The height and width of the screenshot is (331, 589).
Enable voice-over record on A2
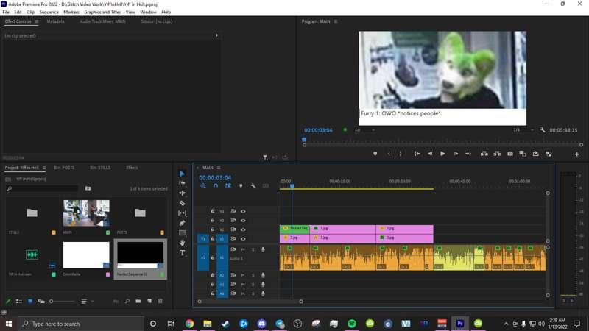click(x=263, y=275)
